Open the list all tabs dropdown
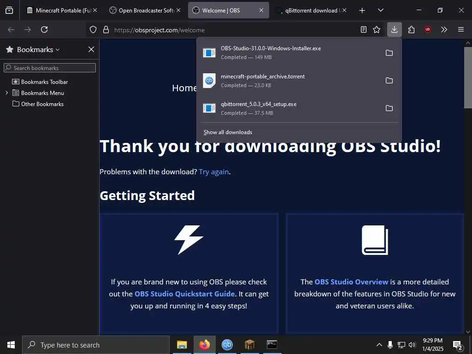Image resolution: width=472 pixels, height=354 pixels. coord(380,11)
